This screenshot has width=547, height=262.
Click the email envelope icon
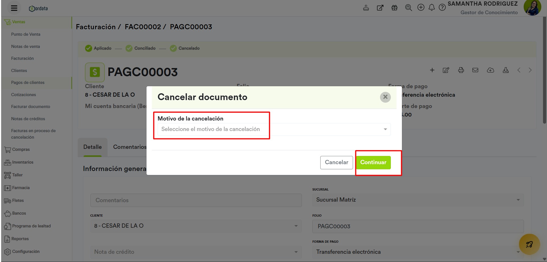[475, 70]
